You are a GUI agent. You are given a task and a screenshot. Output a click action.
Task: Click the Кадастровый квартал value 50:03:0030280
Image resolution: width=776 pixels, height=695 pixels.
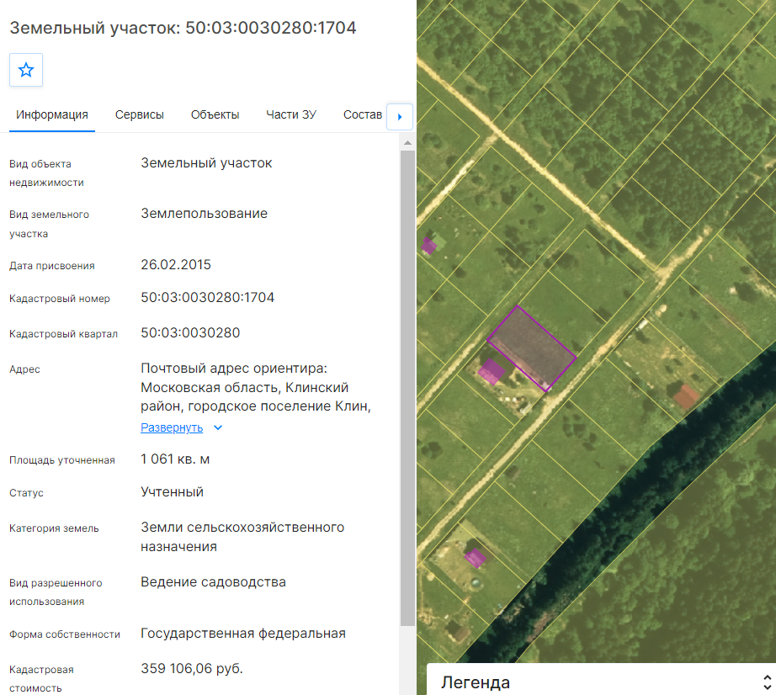pyautogui.click(x=190, y=333)
